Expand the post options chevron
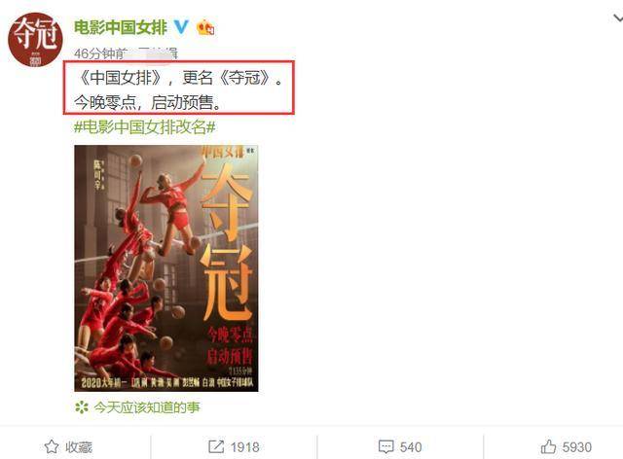This screenshot has height=459, width=623. 618,18
